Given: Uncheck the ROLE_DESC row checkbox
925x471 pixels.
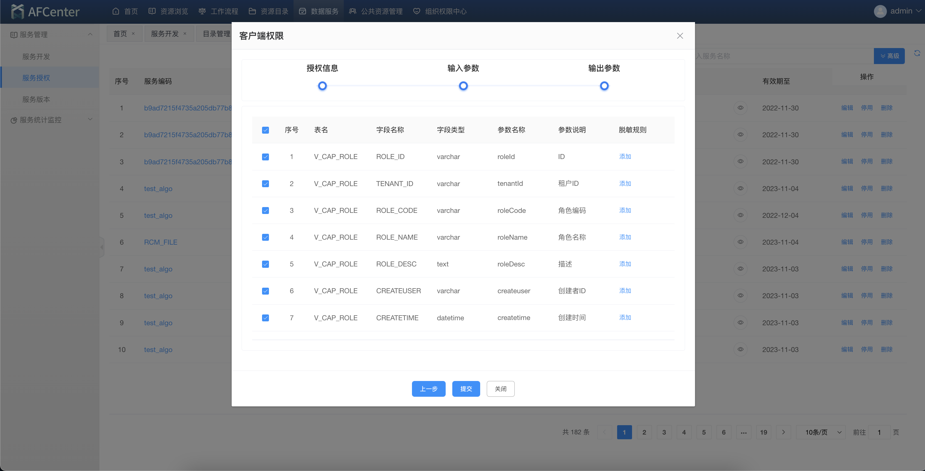Looking at the screenshot, I should (265, 264).
